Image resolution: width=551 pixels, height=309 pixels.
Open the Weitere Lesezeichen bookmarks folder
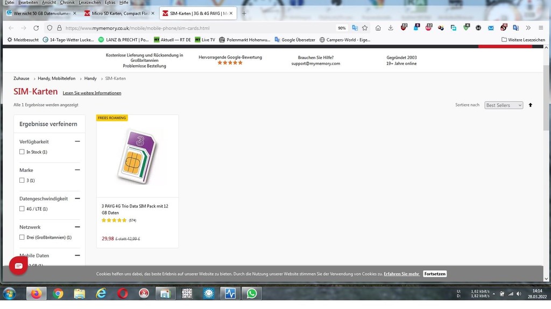(523, 40)
